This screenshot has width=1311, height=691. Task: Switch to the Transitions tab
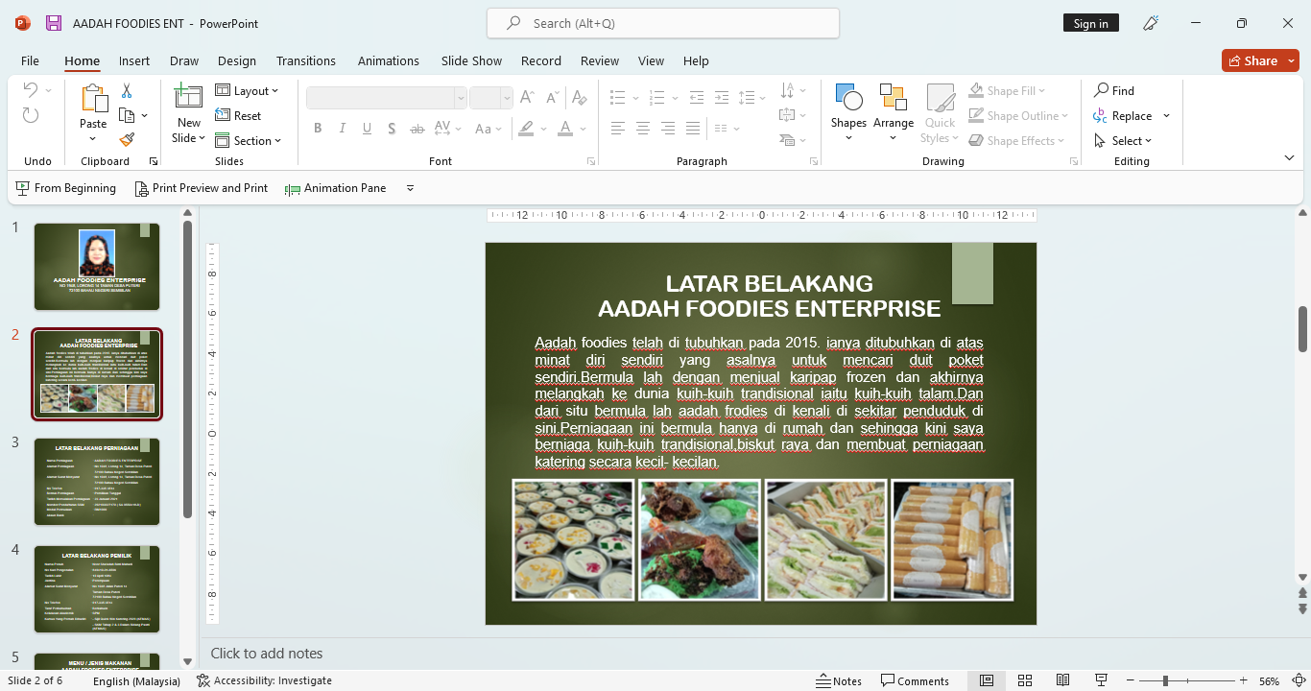306,60
